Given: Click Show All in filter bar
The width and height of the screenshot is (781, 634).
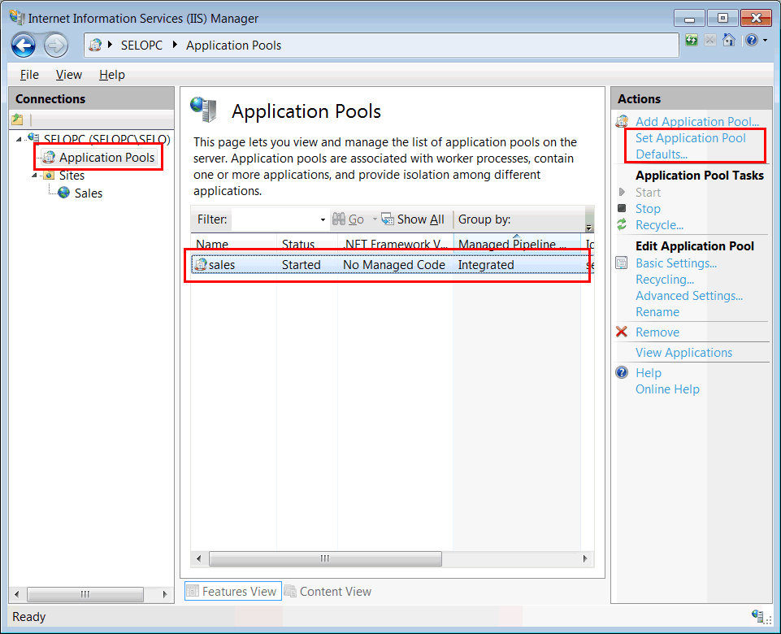Looking at the screenshot, I should point(413,219).
